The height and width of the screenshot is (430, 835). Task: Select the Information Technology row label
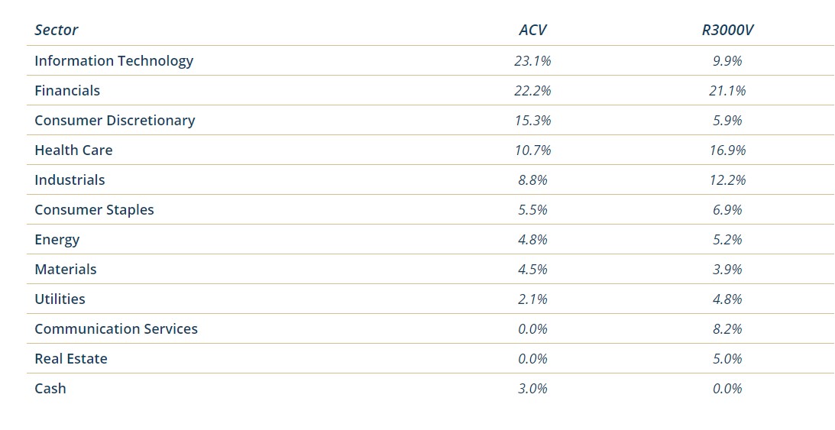tap(114, 60)
